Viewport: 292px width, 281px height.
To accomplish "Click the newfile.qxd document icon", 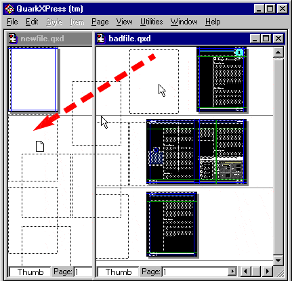I will (x=13, y=39).
